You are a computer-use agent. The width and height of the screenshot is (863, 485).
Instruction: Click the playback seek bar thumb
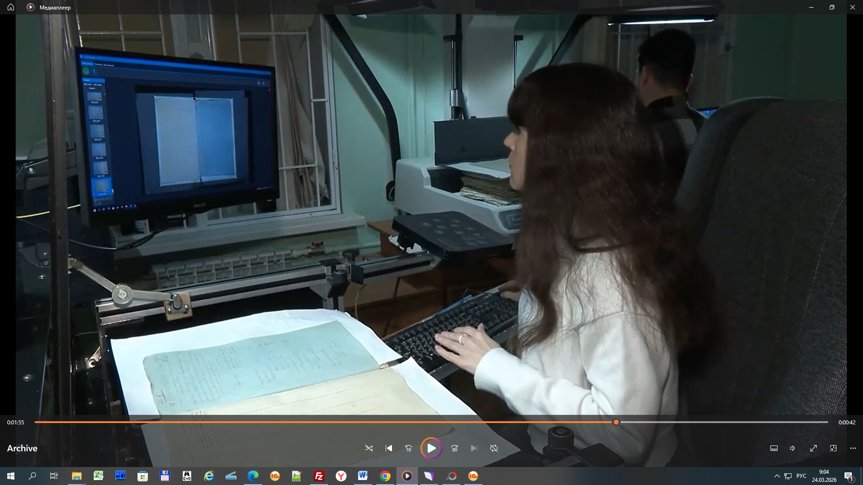(616, 422)
